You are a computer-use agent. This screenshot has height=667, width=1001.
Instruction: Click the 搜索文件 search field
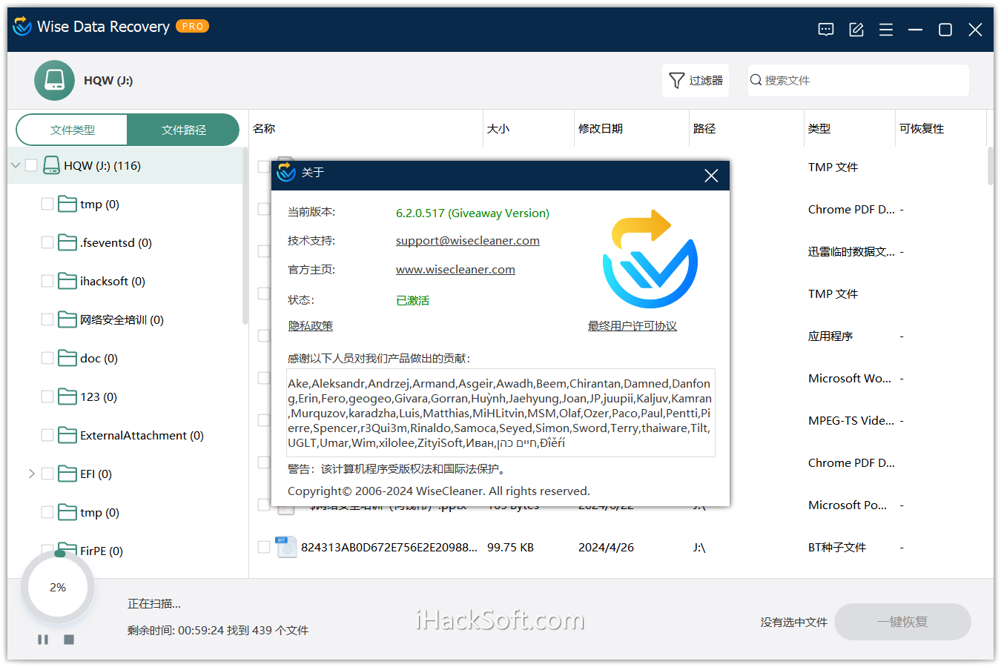click(x=859, y=80)
